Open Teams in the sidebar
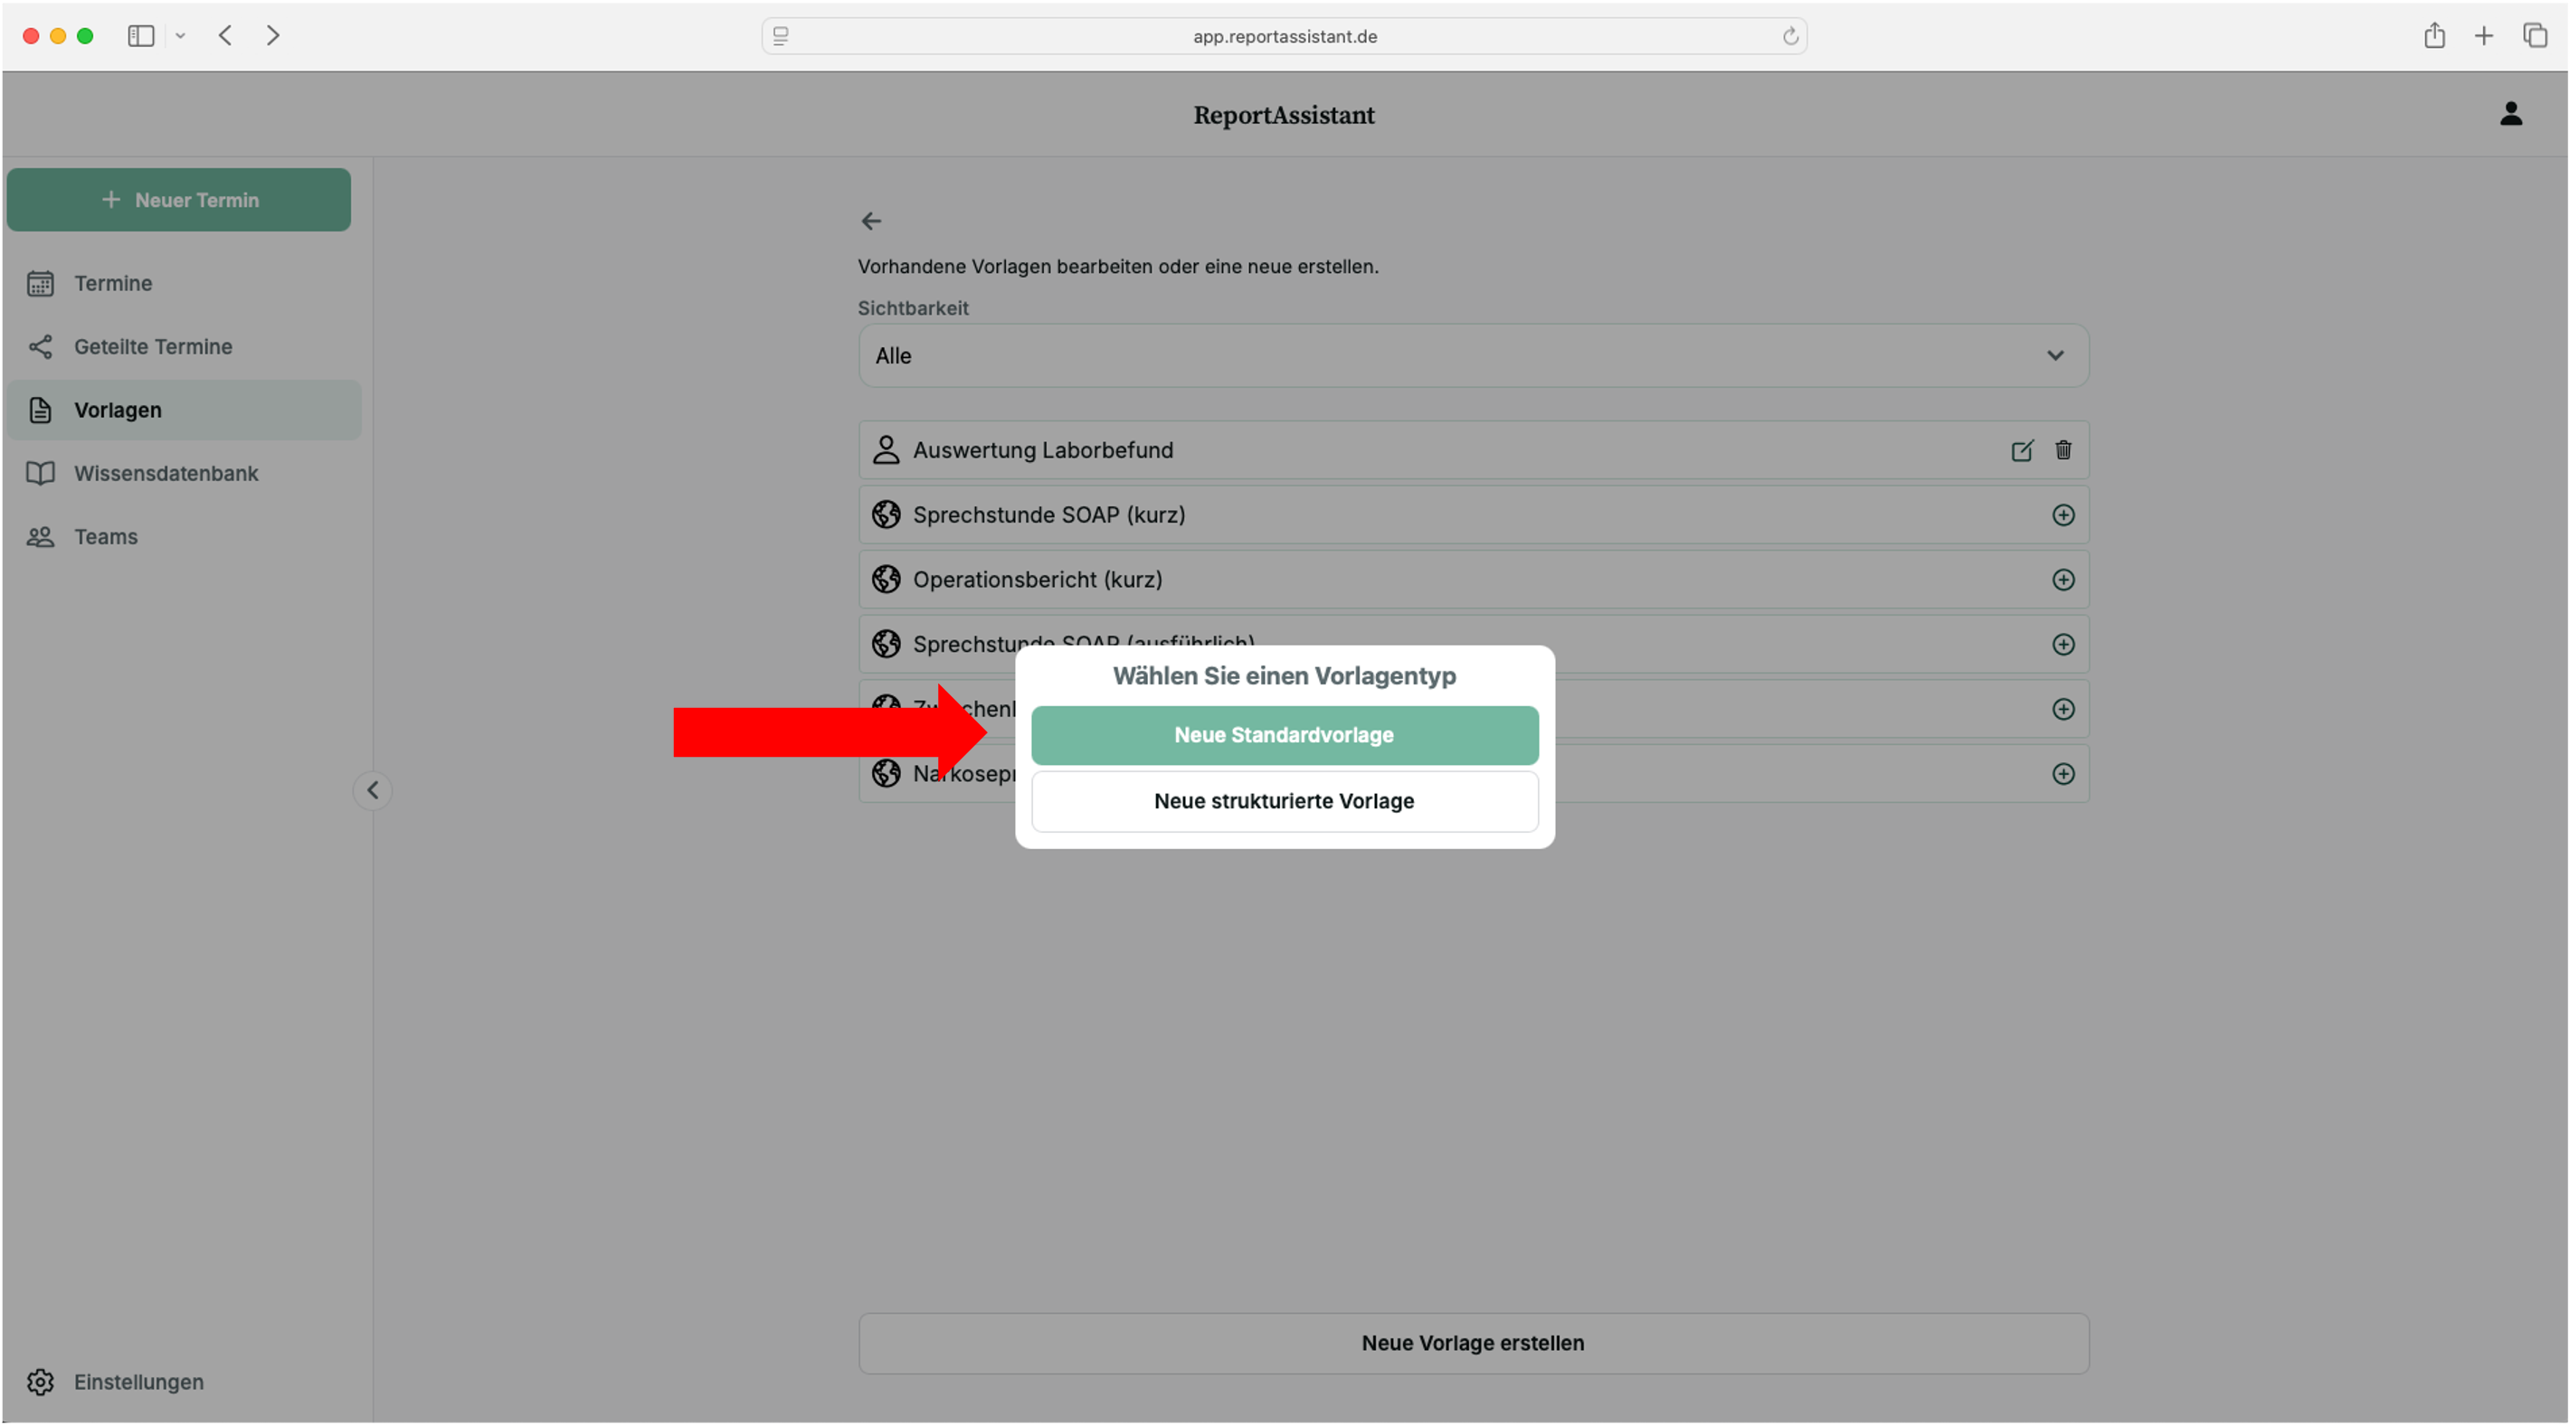This screenshot has width=2570, height=1425. (184, 536)
